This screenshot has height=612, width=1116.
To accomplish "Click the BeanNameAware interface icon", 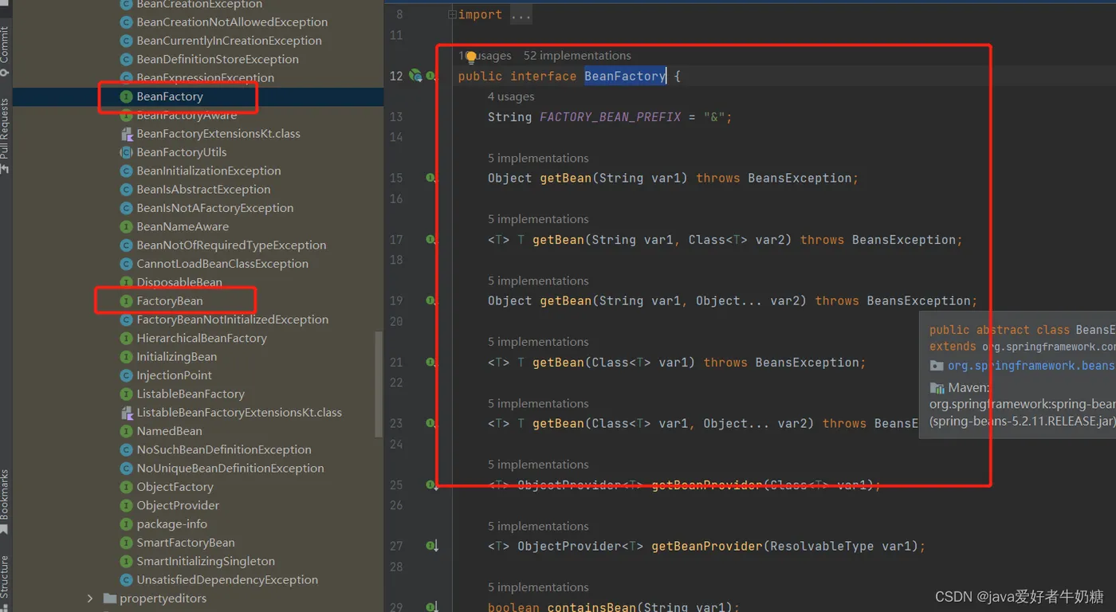I will (x=126, y=226).
